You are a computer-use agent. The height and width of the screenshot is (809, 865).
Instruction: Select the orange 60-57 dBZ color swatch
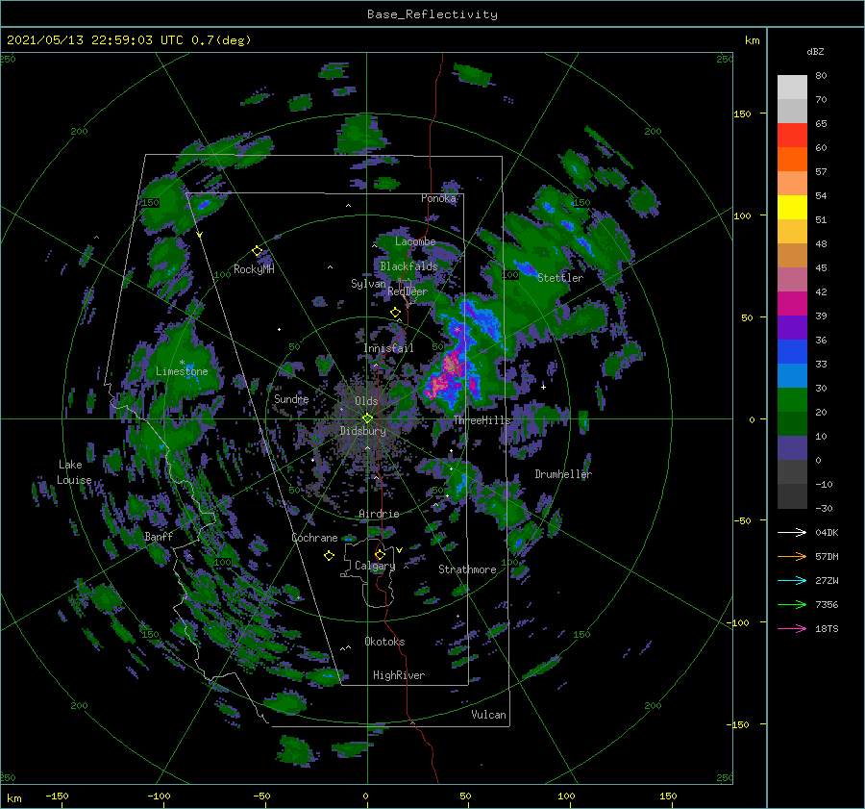792,160
